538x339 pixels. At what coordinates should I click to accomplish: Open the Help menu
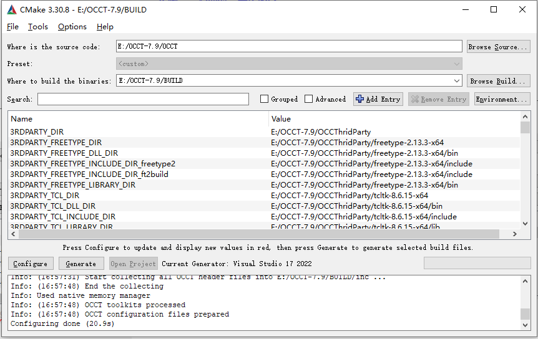coord(105,27)
